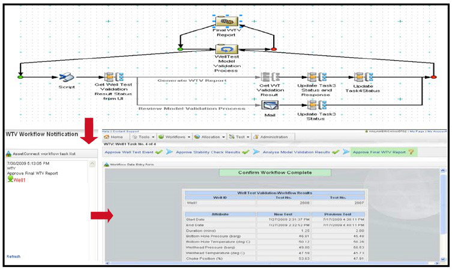Select the Script node icon
452x270 pixels.
pos(66,77)
